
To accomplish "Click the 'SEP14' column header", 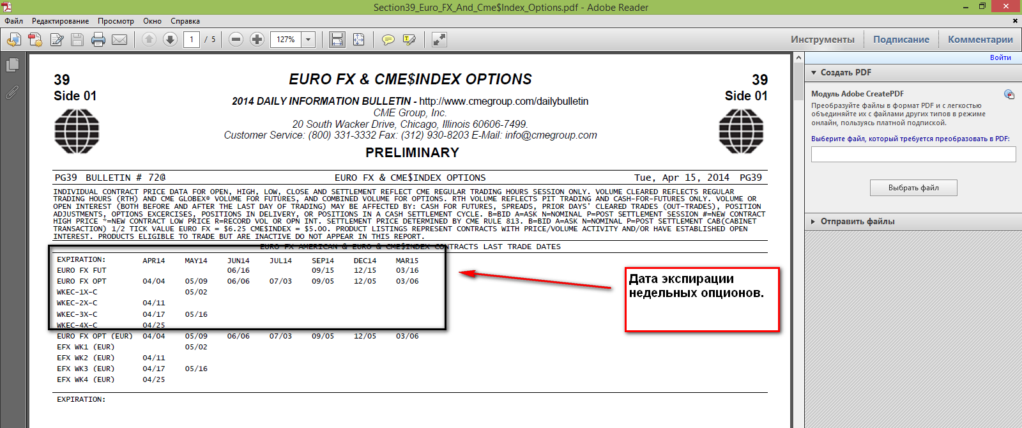I will [323, 261].
